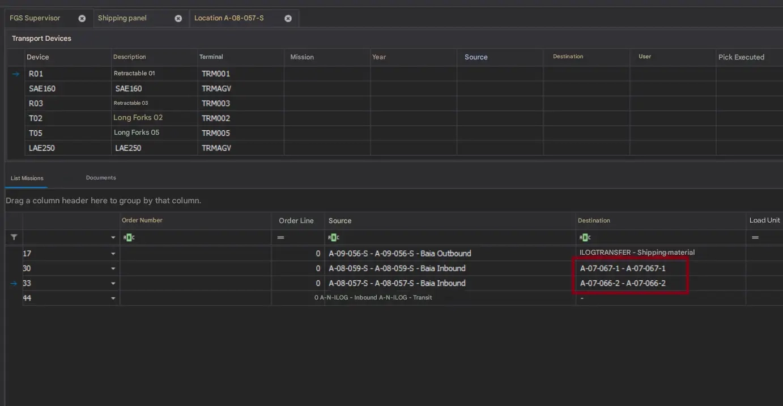Image resolution: width=783 pixels, height=406 pixels.
Task: Sort the grid by the Device column
Action: pos(37,57)
